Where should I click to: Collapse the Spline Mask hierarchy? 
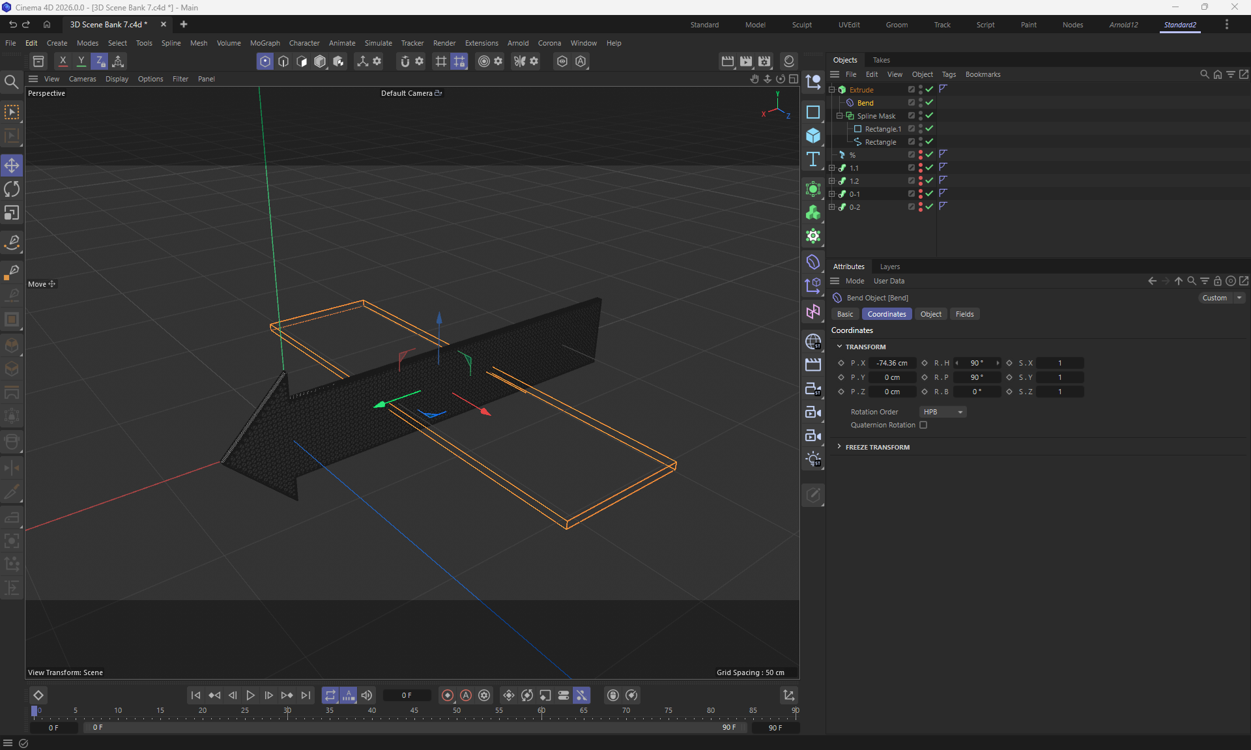click(839, 115)
